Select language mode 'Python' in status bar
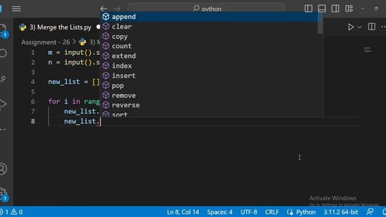 [306, 212]
